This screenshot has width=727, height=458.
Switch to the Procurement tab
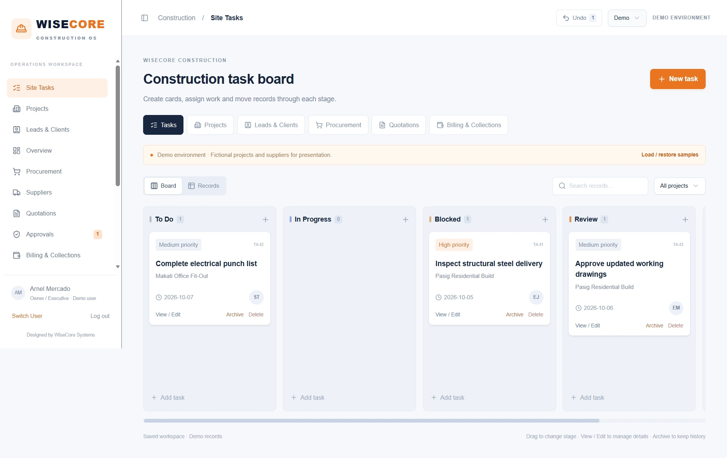[338, 125]
